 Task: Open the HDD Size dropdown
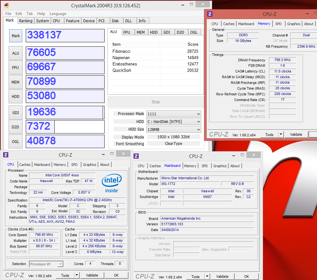click(198, 129)
